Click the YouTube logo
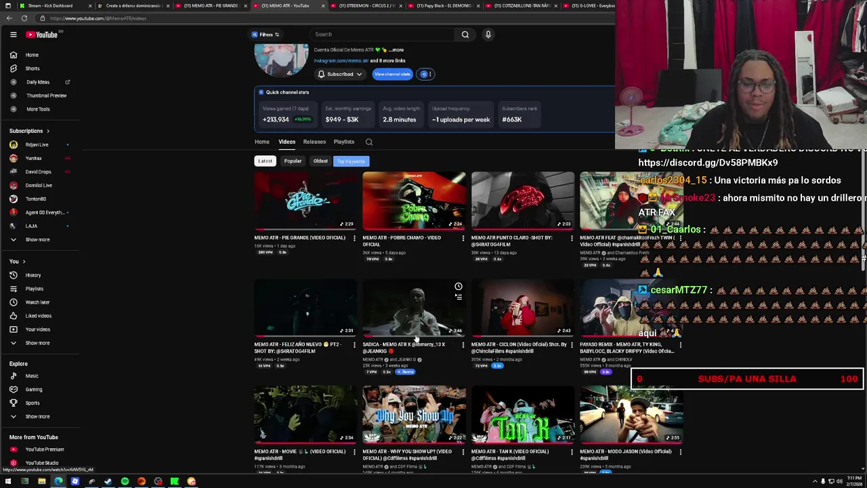The width and height of the screenshot is (867, 488). click(x=42, y=35)
